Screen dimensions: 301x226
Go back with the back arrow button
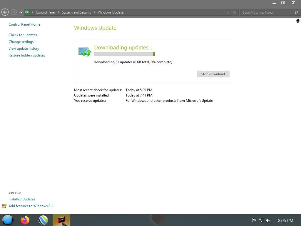click(x=5, y=12)
